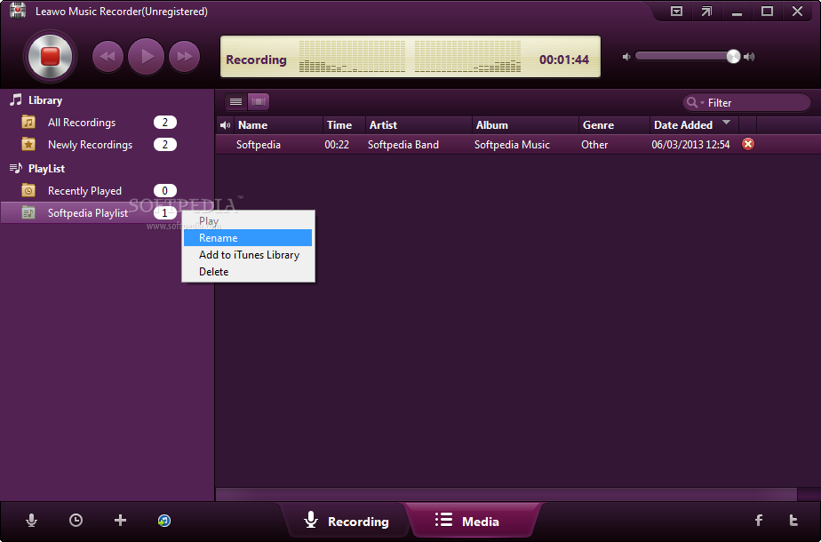Viewport: 821px width, 542px height.
Task: Click the 00:22 time cell
Action: (337, 145)
